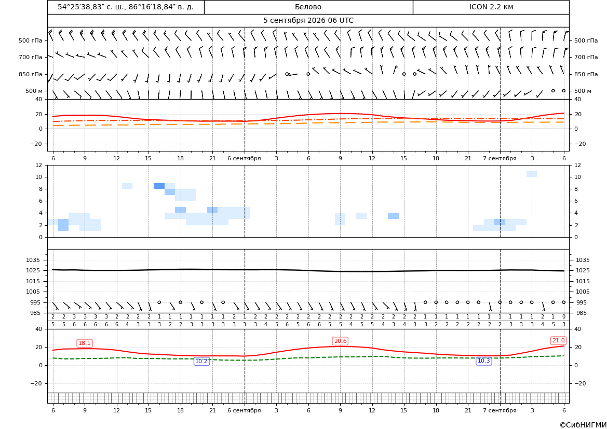Select the ICON 2.2 км model cell
This screenshot has width=607, height=429.
coord(491,7)
